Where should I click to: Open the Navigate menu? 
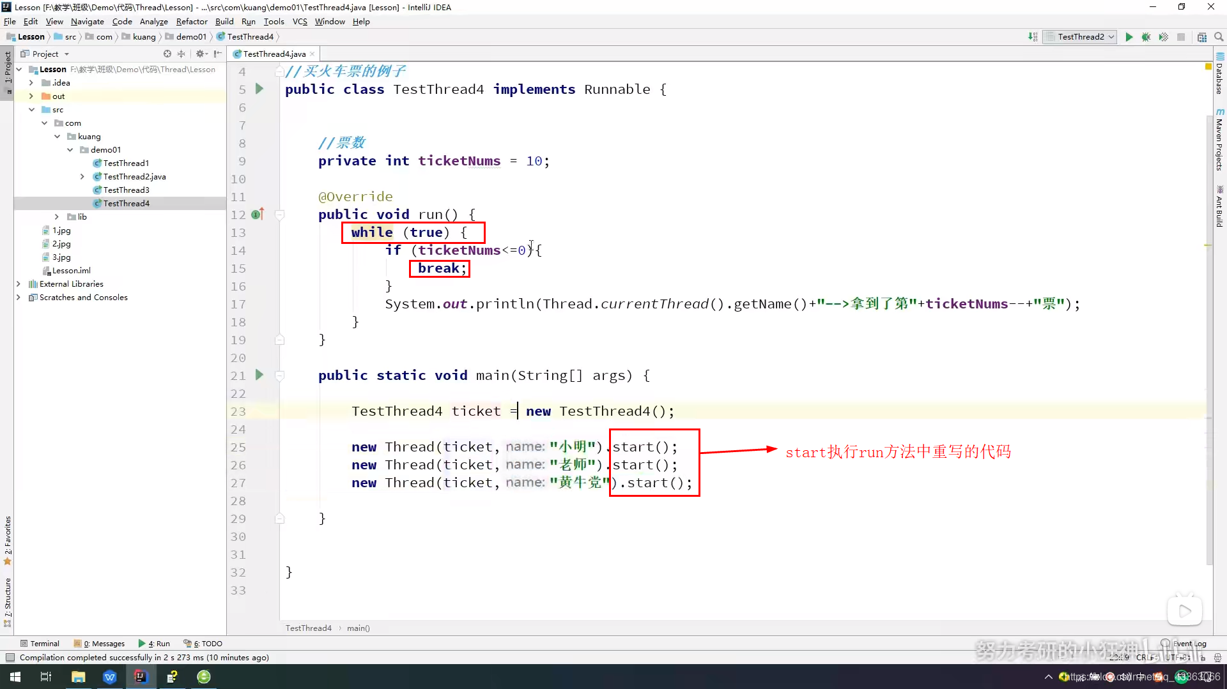pyautogui.click(x=88, y=22)
